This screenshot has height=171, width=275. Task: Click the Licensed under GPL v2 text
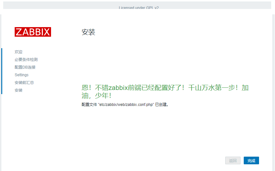[x=138, y=8]
